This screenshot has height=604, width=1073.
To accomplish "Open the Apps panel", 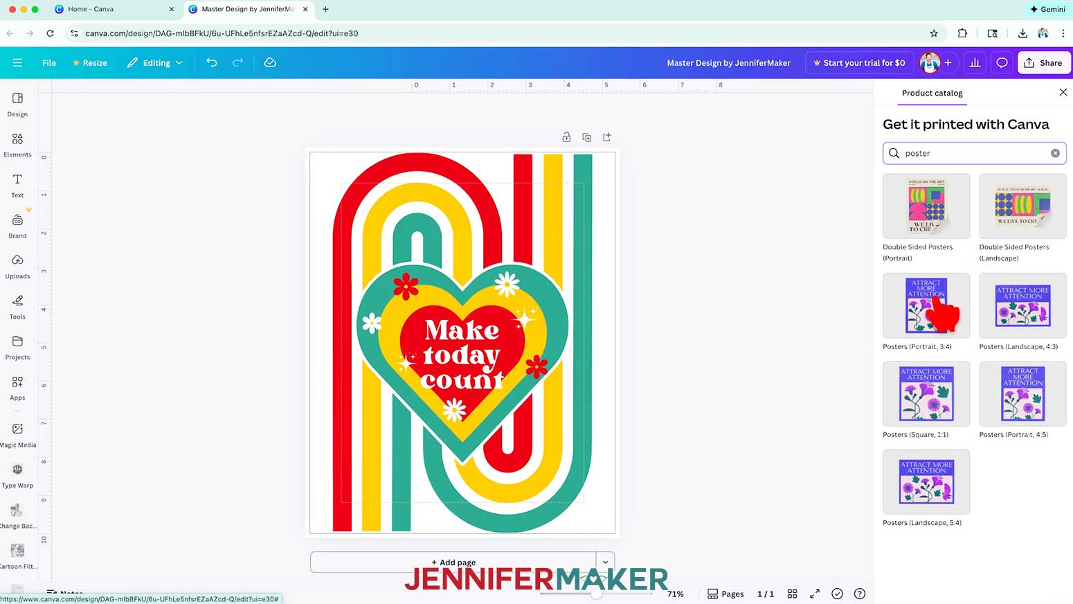I will (x=17, y=388).
